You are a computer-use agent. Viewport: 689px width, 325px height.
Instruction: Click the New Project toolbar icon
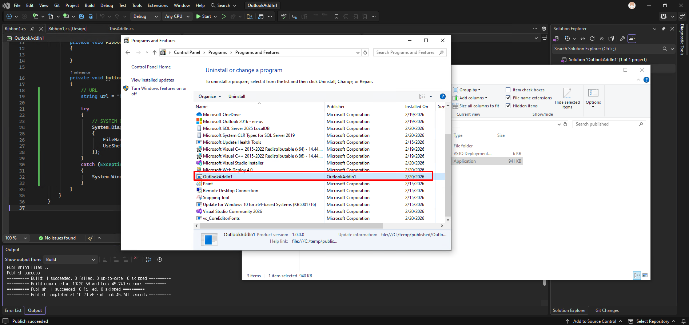[35, 16]
